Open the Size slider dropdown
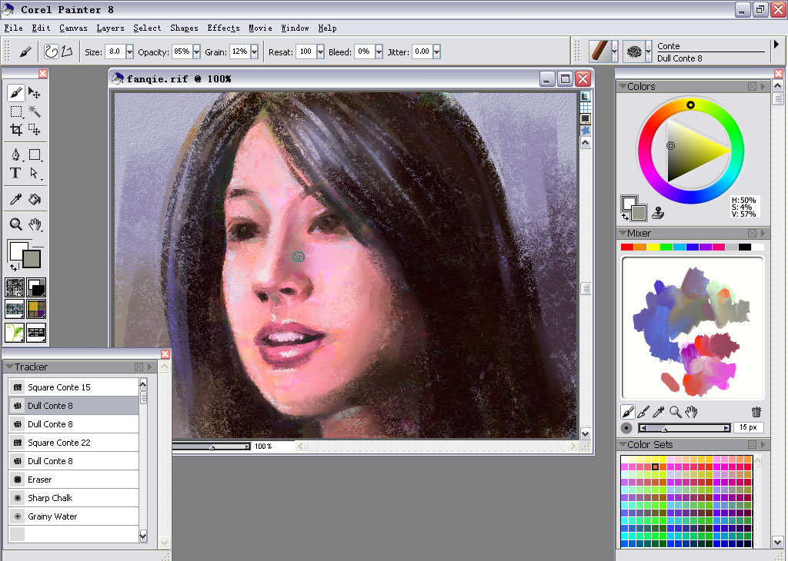This screenshot has width=788, height=561. (129, 51)
